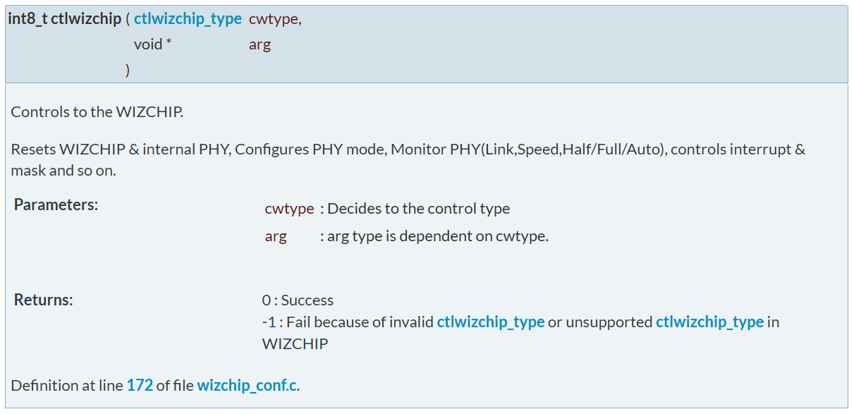Click the 'Returns:' heading
Screen dimensions: 854x414
coord(44,300)
